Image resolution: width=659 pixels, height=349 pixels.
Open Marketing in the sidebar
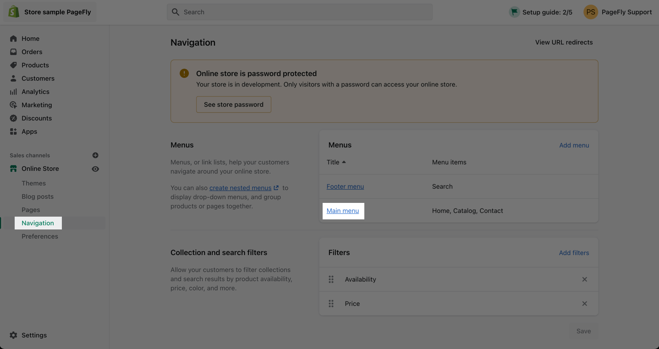pyautogui.click(x=37, y=105)
